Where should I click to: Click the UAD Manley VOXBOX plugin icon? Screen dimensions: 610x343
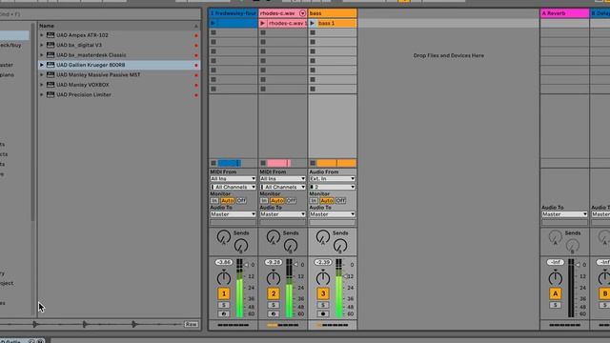(51, 85)
